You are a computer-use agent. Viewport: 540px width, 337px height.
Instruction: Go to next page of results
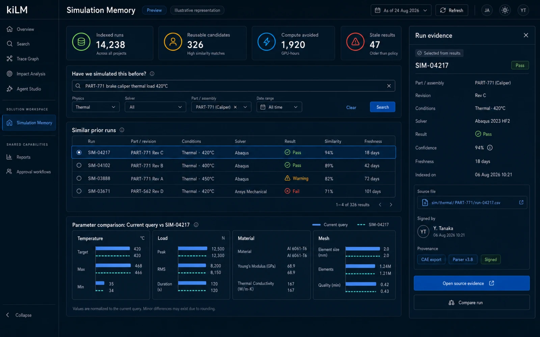pyautogui.click(x=391, y=205)
